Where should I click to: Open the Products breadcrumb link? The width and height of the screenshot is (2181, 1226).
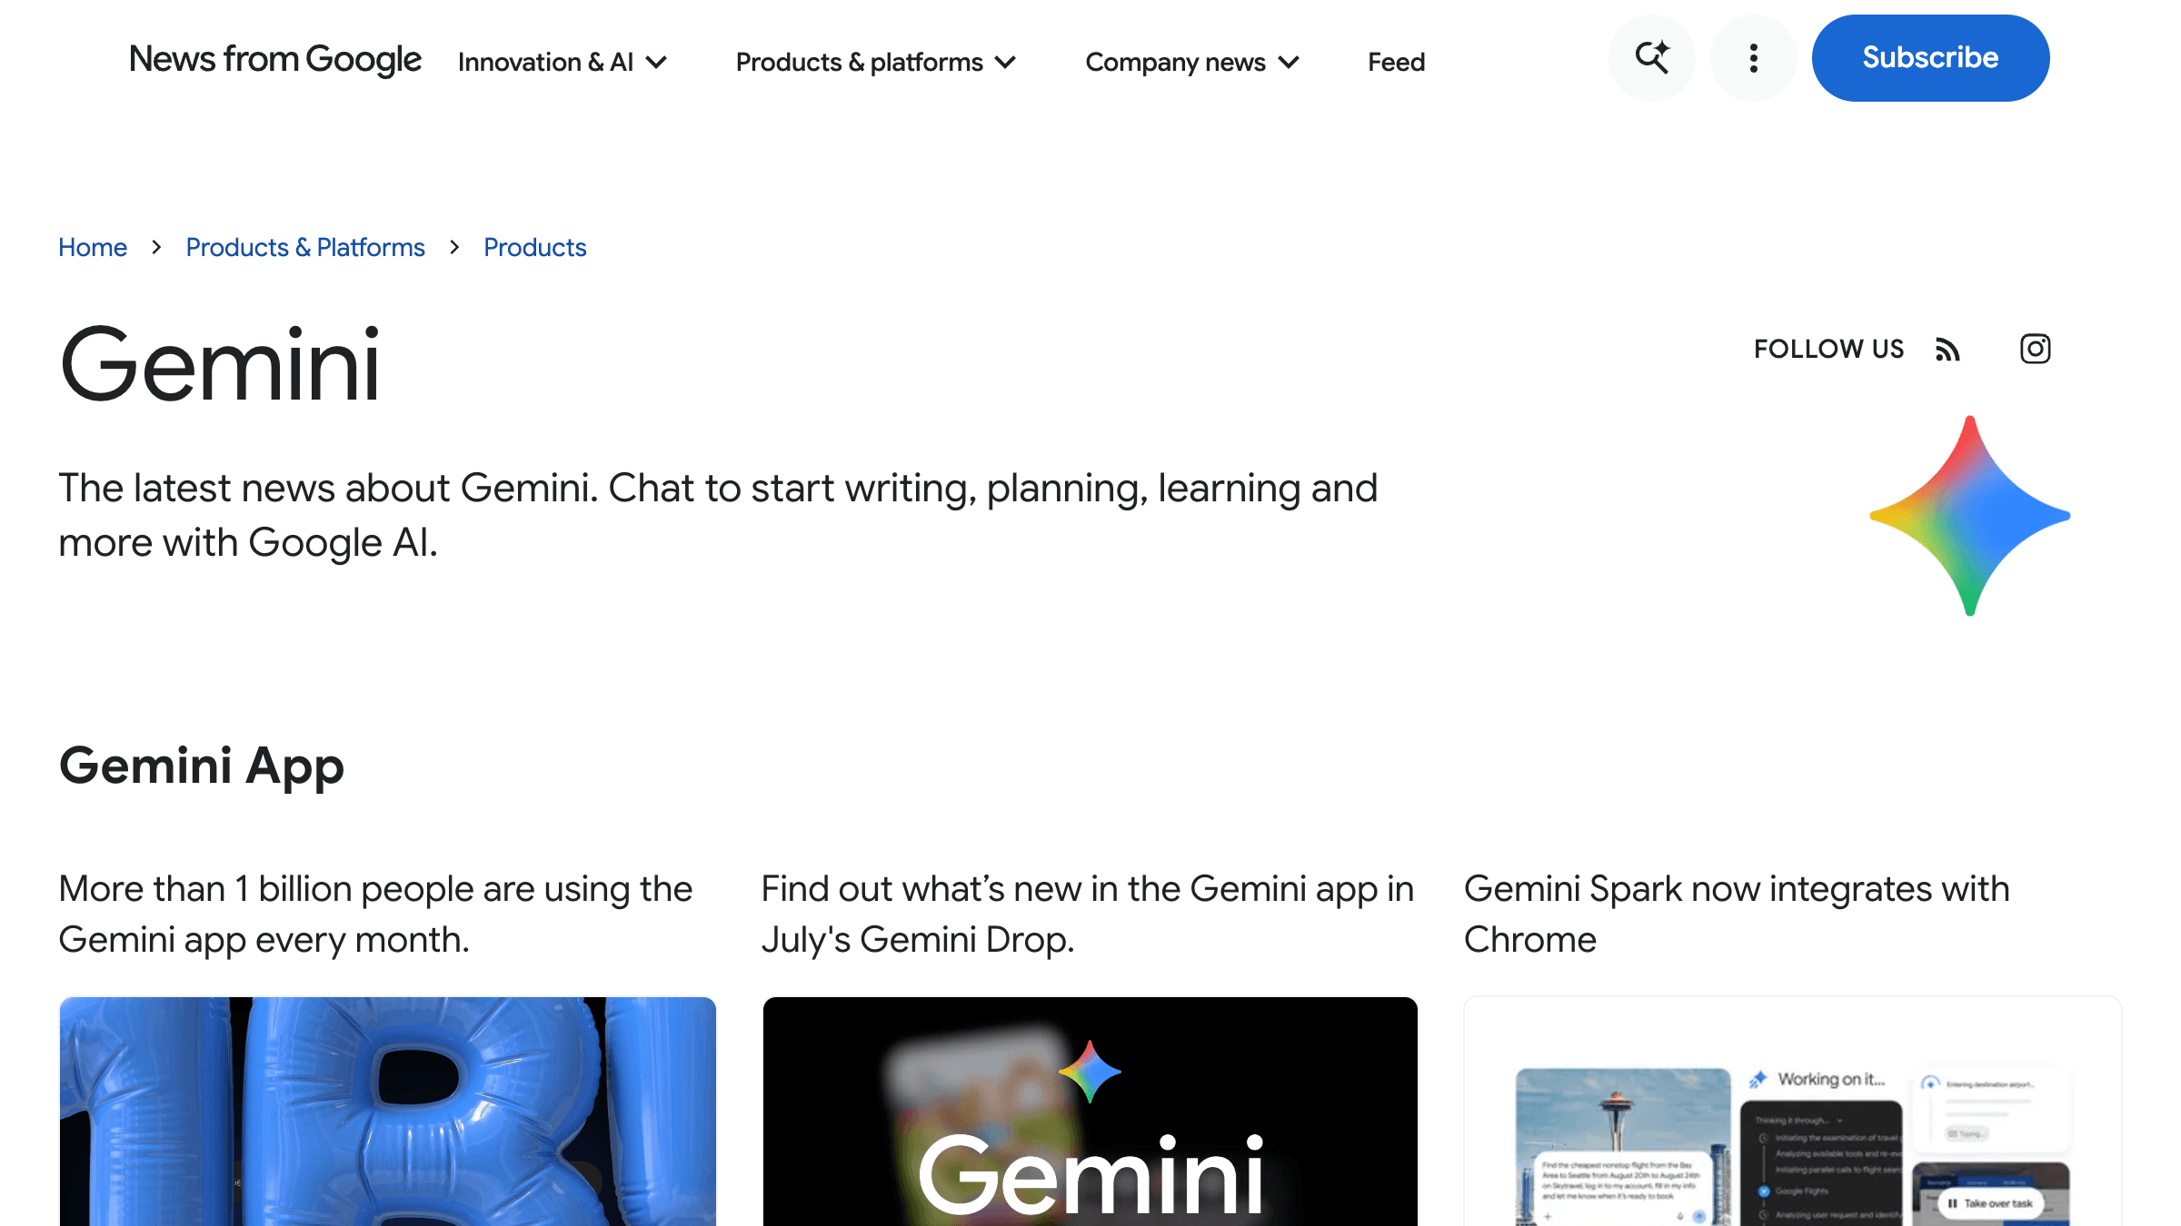click(x=535, y=247)
